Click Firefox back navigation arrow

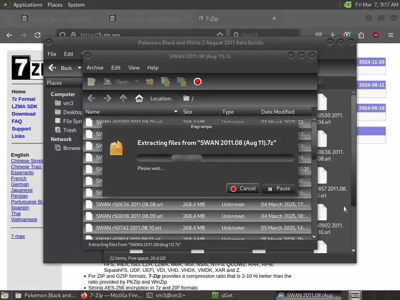[x=9, y=35]
